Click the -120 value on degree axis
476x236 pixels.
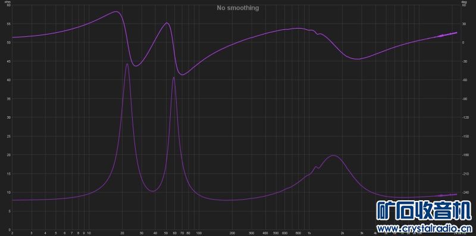click(x=465, y=117)
